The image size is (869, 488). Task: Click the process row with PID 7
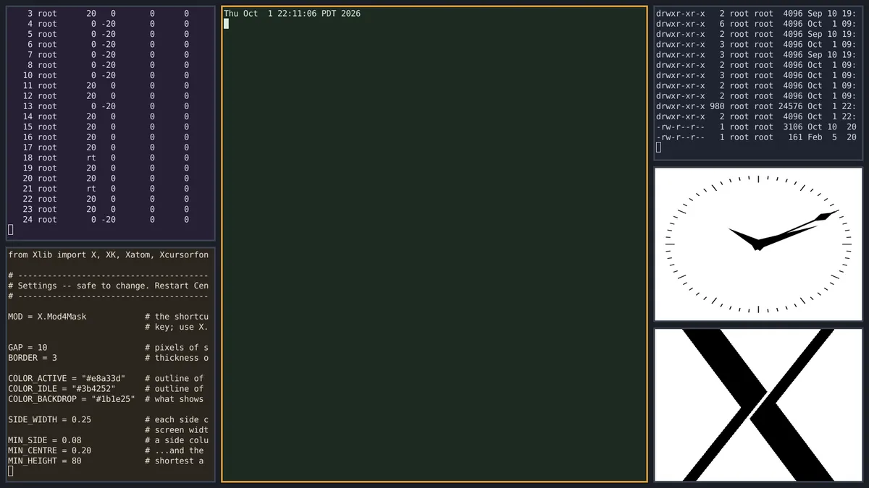pos(109,55)
